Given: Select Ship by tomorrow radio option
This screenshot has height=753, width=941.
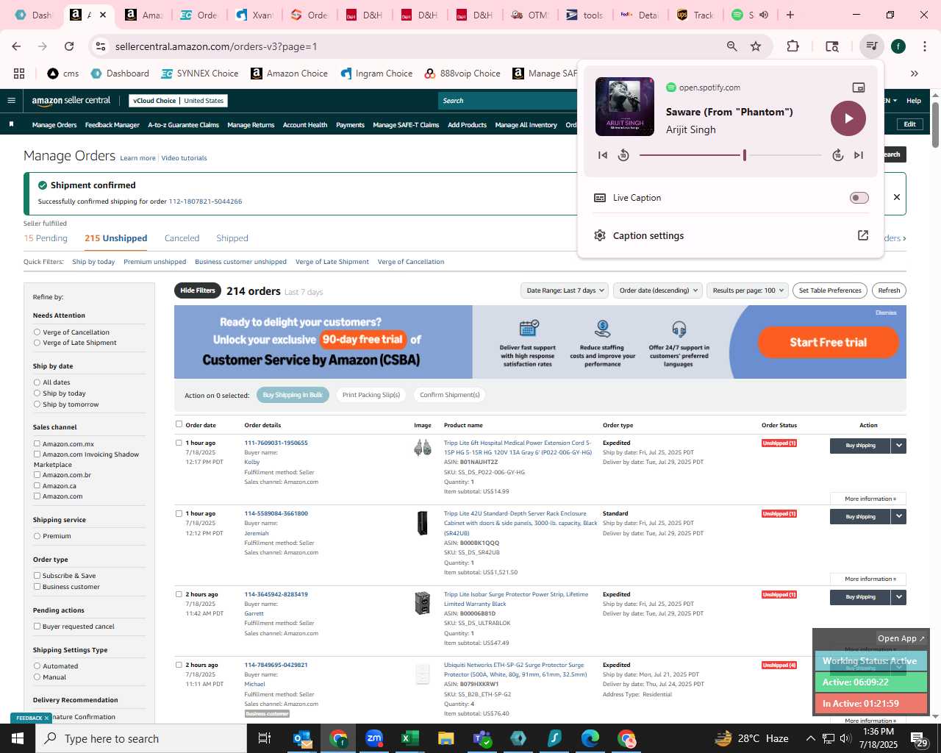Looking at the screenshot, I should pyautogui.click(x=37, y=404).
